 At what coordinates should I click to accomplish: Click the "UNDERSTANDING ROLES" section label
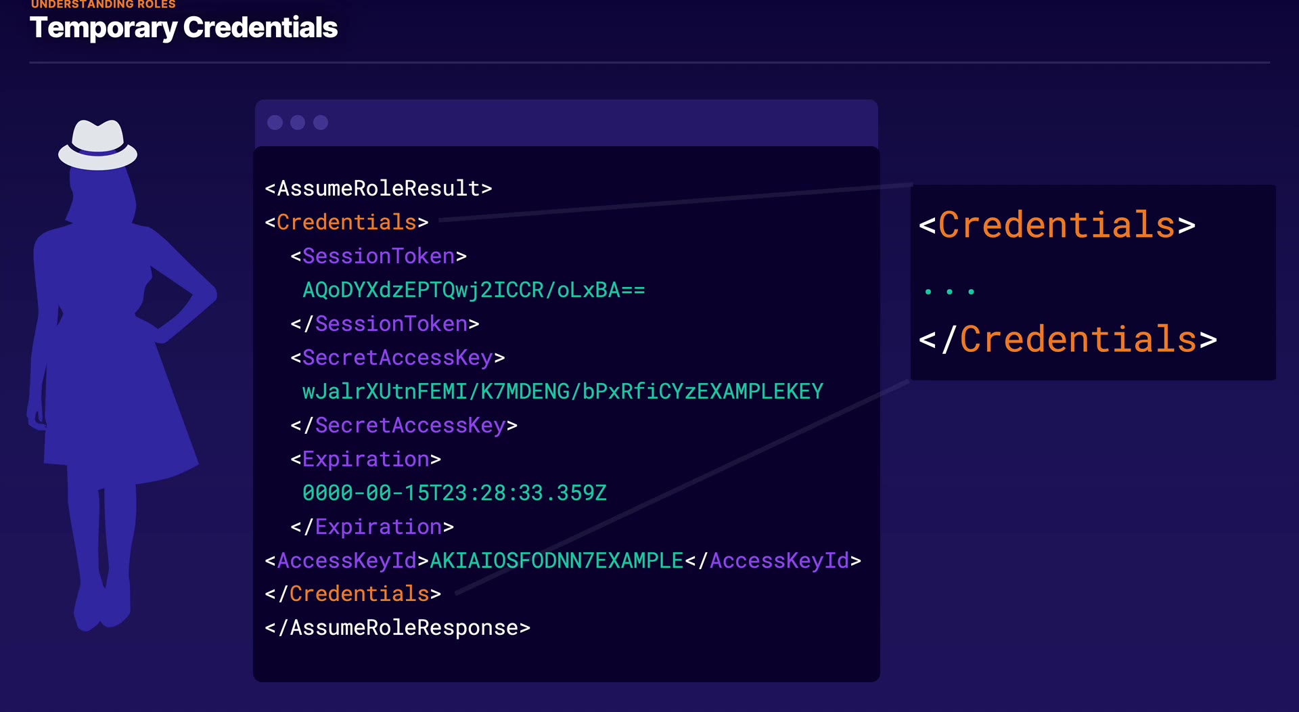click(103, 5)
